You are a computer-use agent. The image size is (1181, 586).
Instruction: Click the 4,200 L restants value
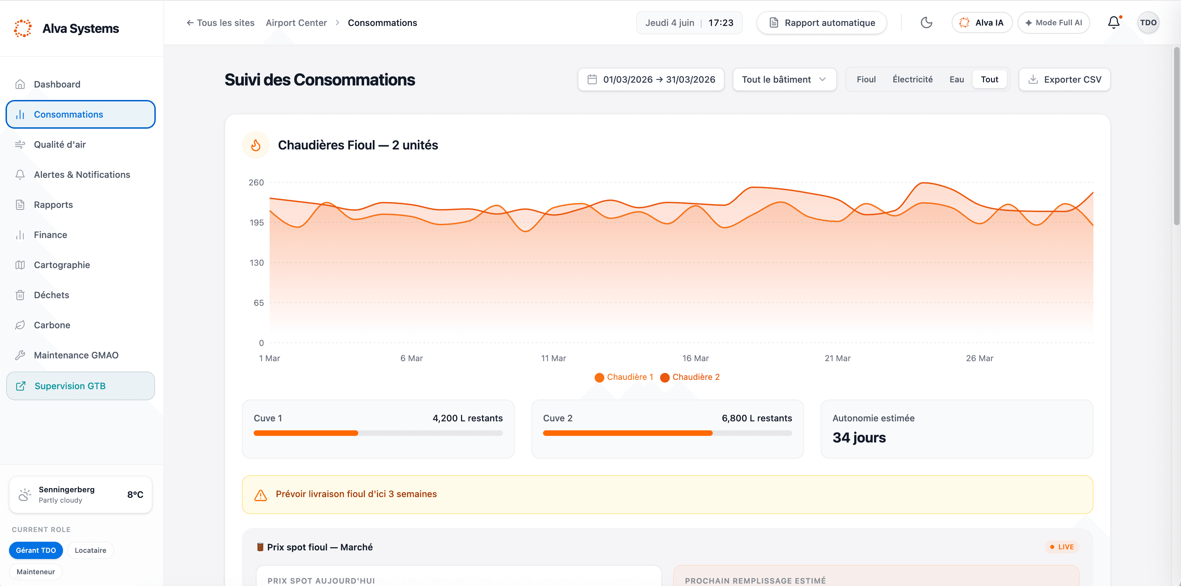tap(468, 418)
